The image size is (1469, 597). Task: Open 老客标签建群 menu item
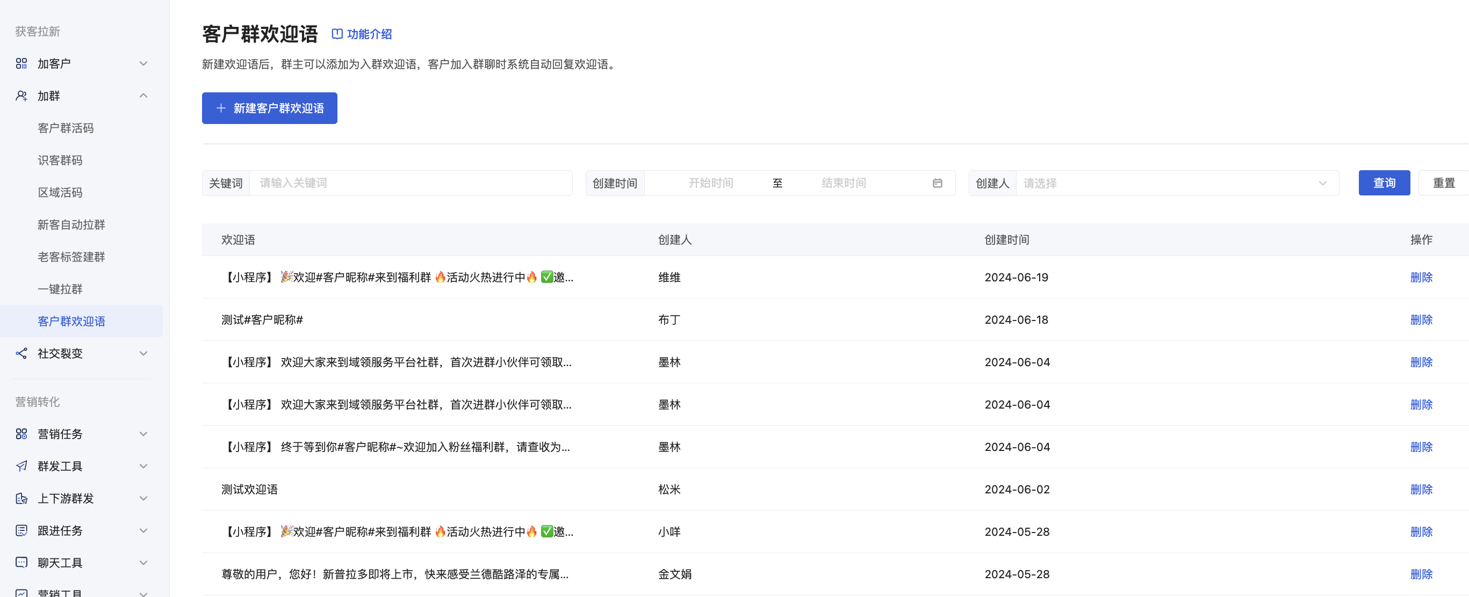tap(71, 257)
